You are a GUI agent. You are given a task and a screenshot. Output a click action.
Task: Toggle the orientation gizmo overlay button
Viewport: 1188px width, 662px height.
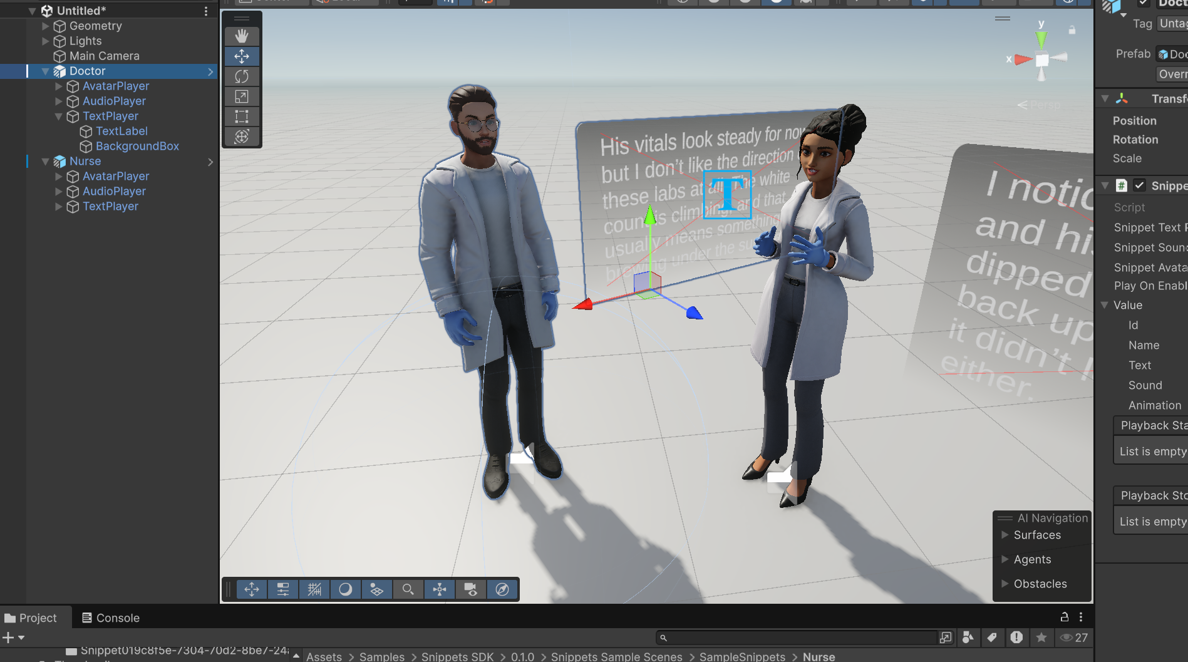point(440,589)
